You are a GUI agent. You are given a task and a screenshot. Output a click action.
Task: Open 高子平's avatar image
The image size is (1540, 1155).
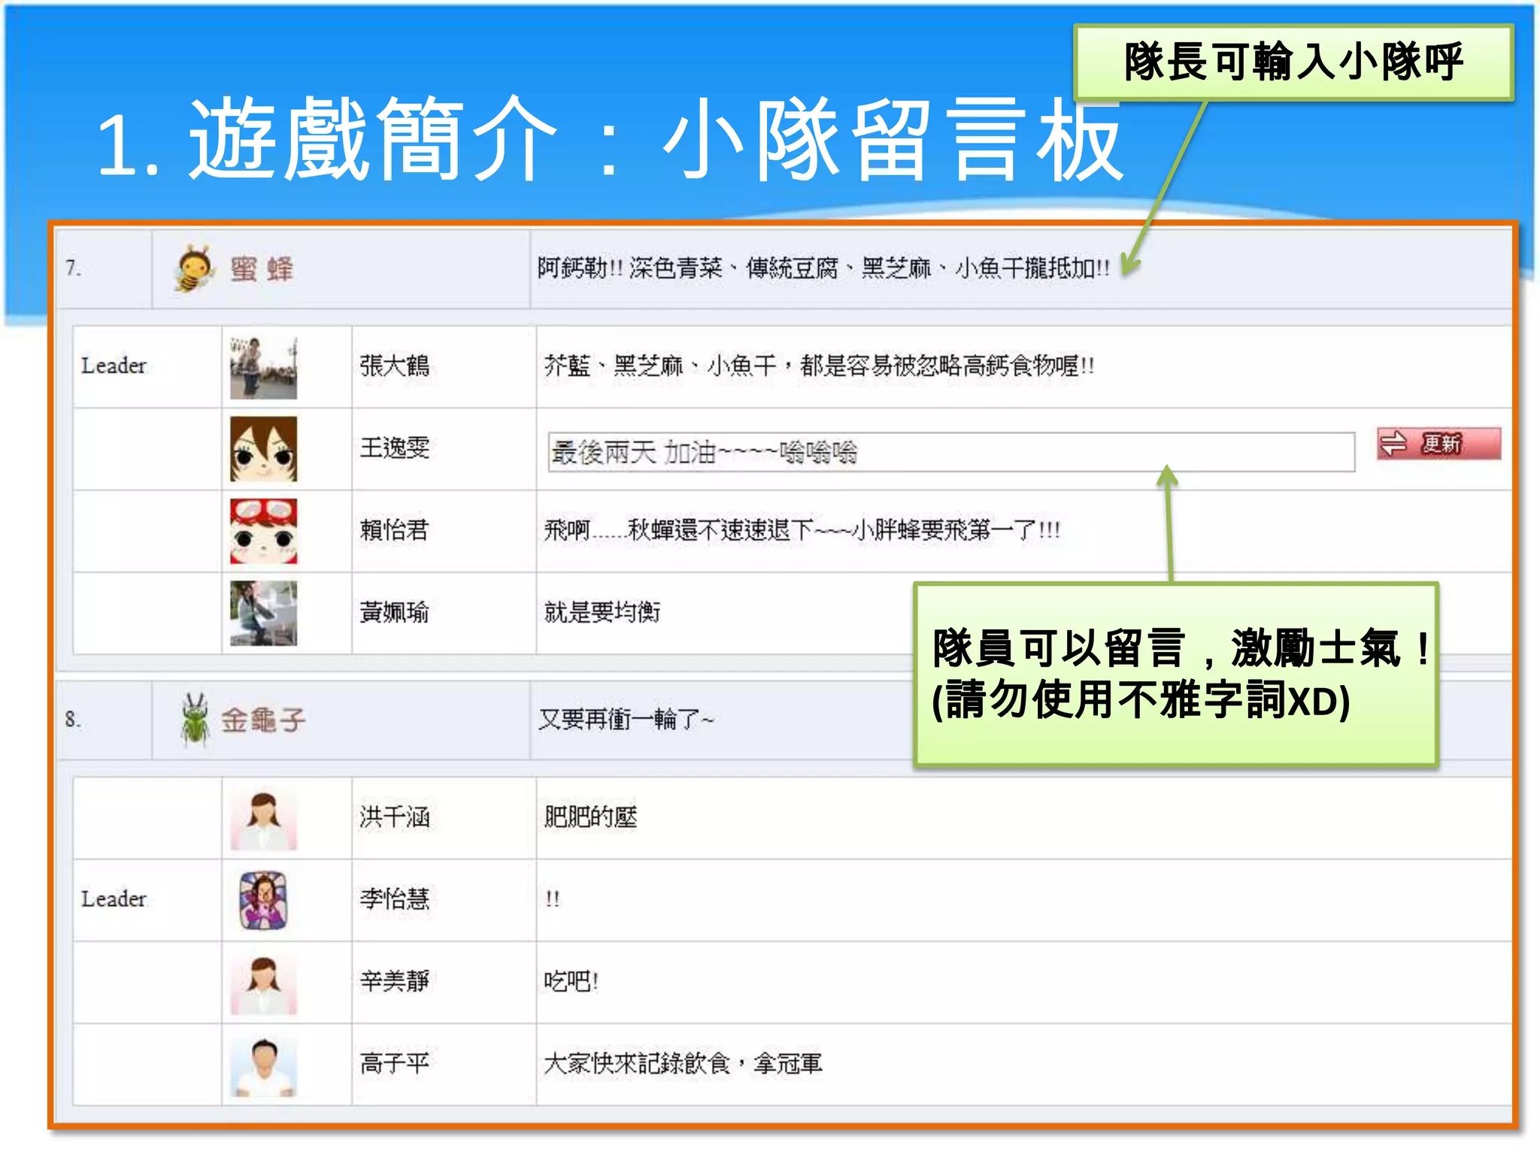pos(263,1066)
